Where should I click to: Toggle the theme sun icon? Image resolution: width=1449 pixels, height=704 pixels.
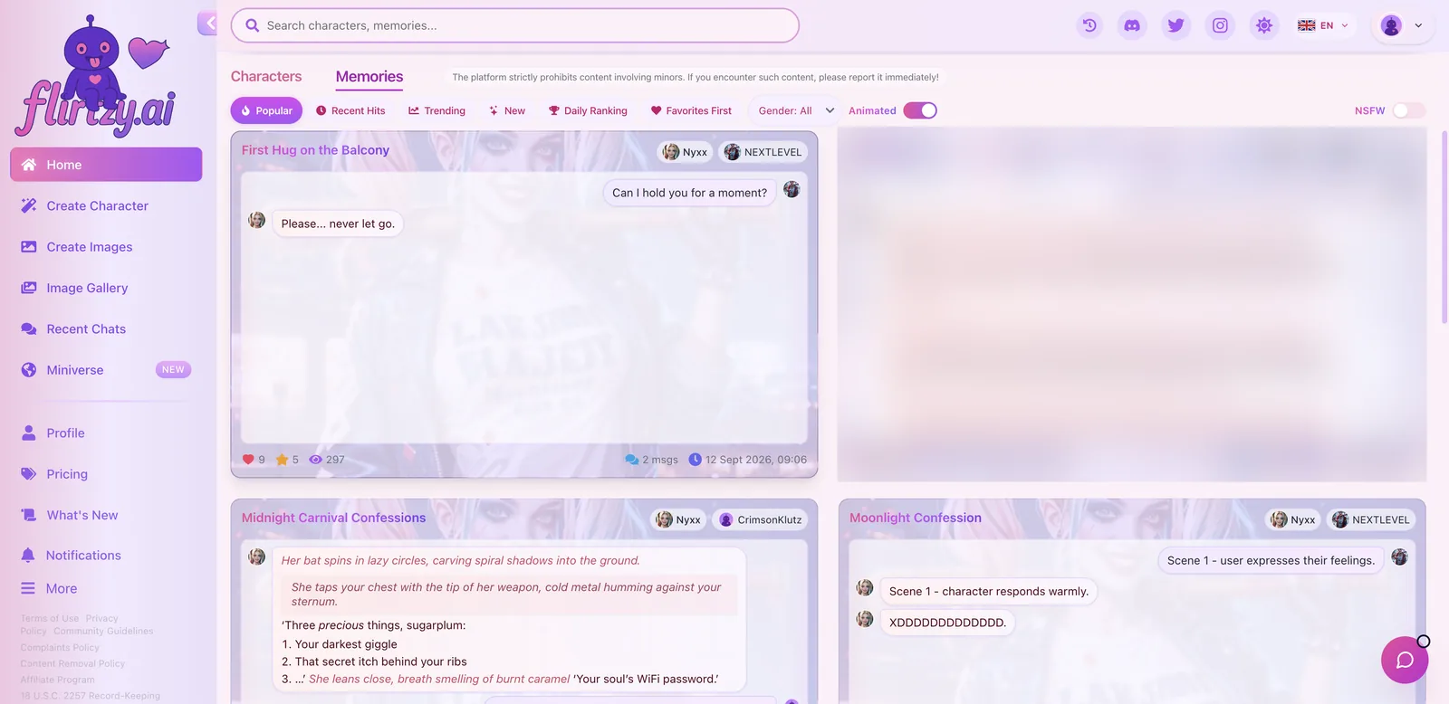click(x=1264, y=25)
